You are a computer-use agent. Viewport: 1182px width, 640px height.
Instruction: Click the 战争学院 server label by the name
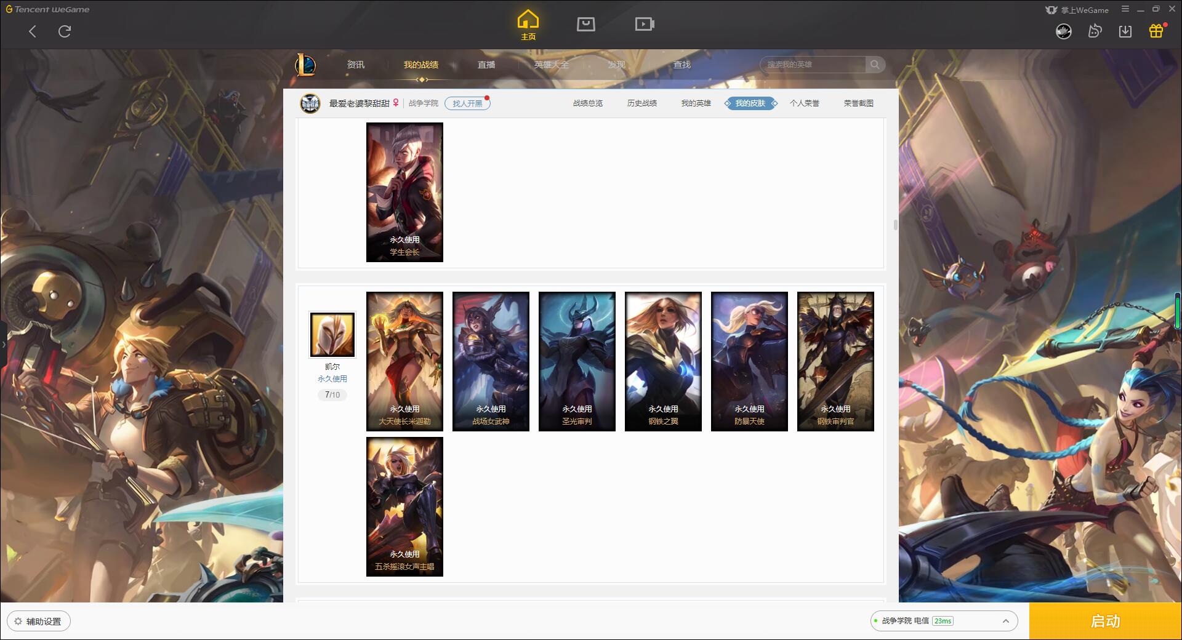[x=424, y=103]
